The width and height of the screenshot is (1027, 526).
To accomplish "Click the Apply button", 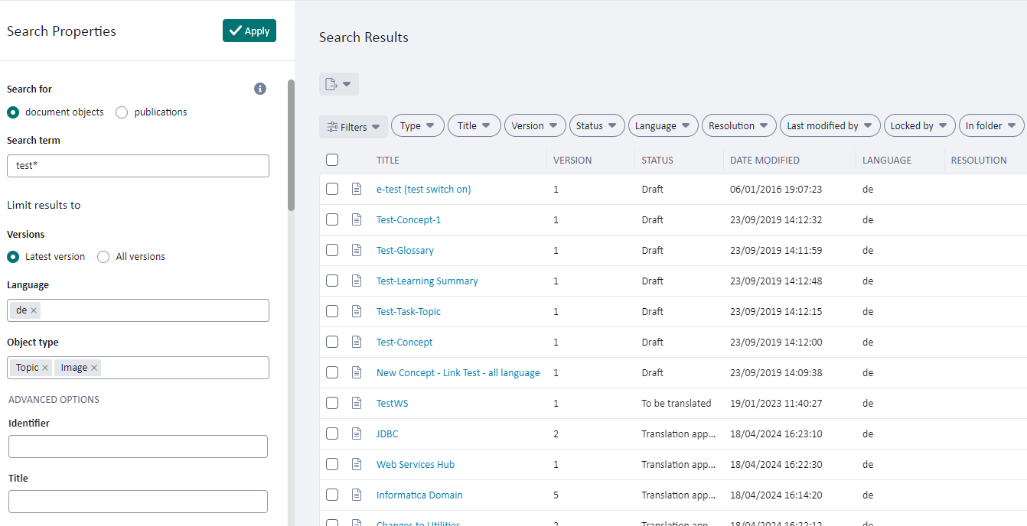I will click(249, 31).
